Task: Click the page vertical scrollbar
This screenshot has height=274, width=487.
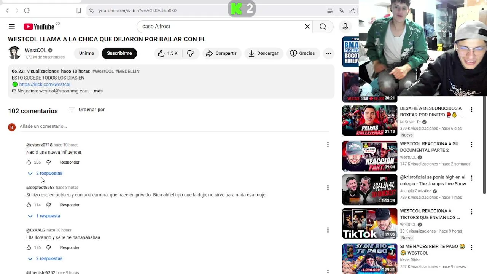Action: (484, 145)
